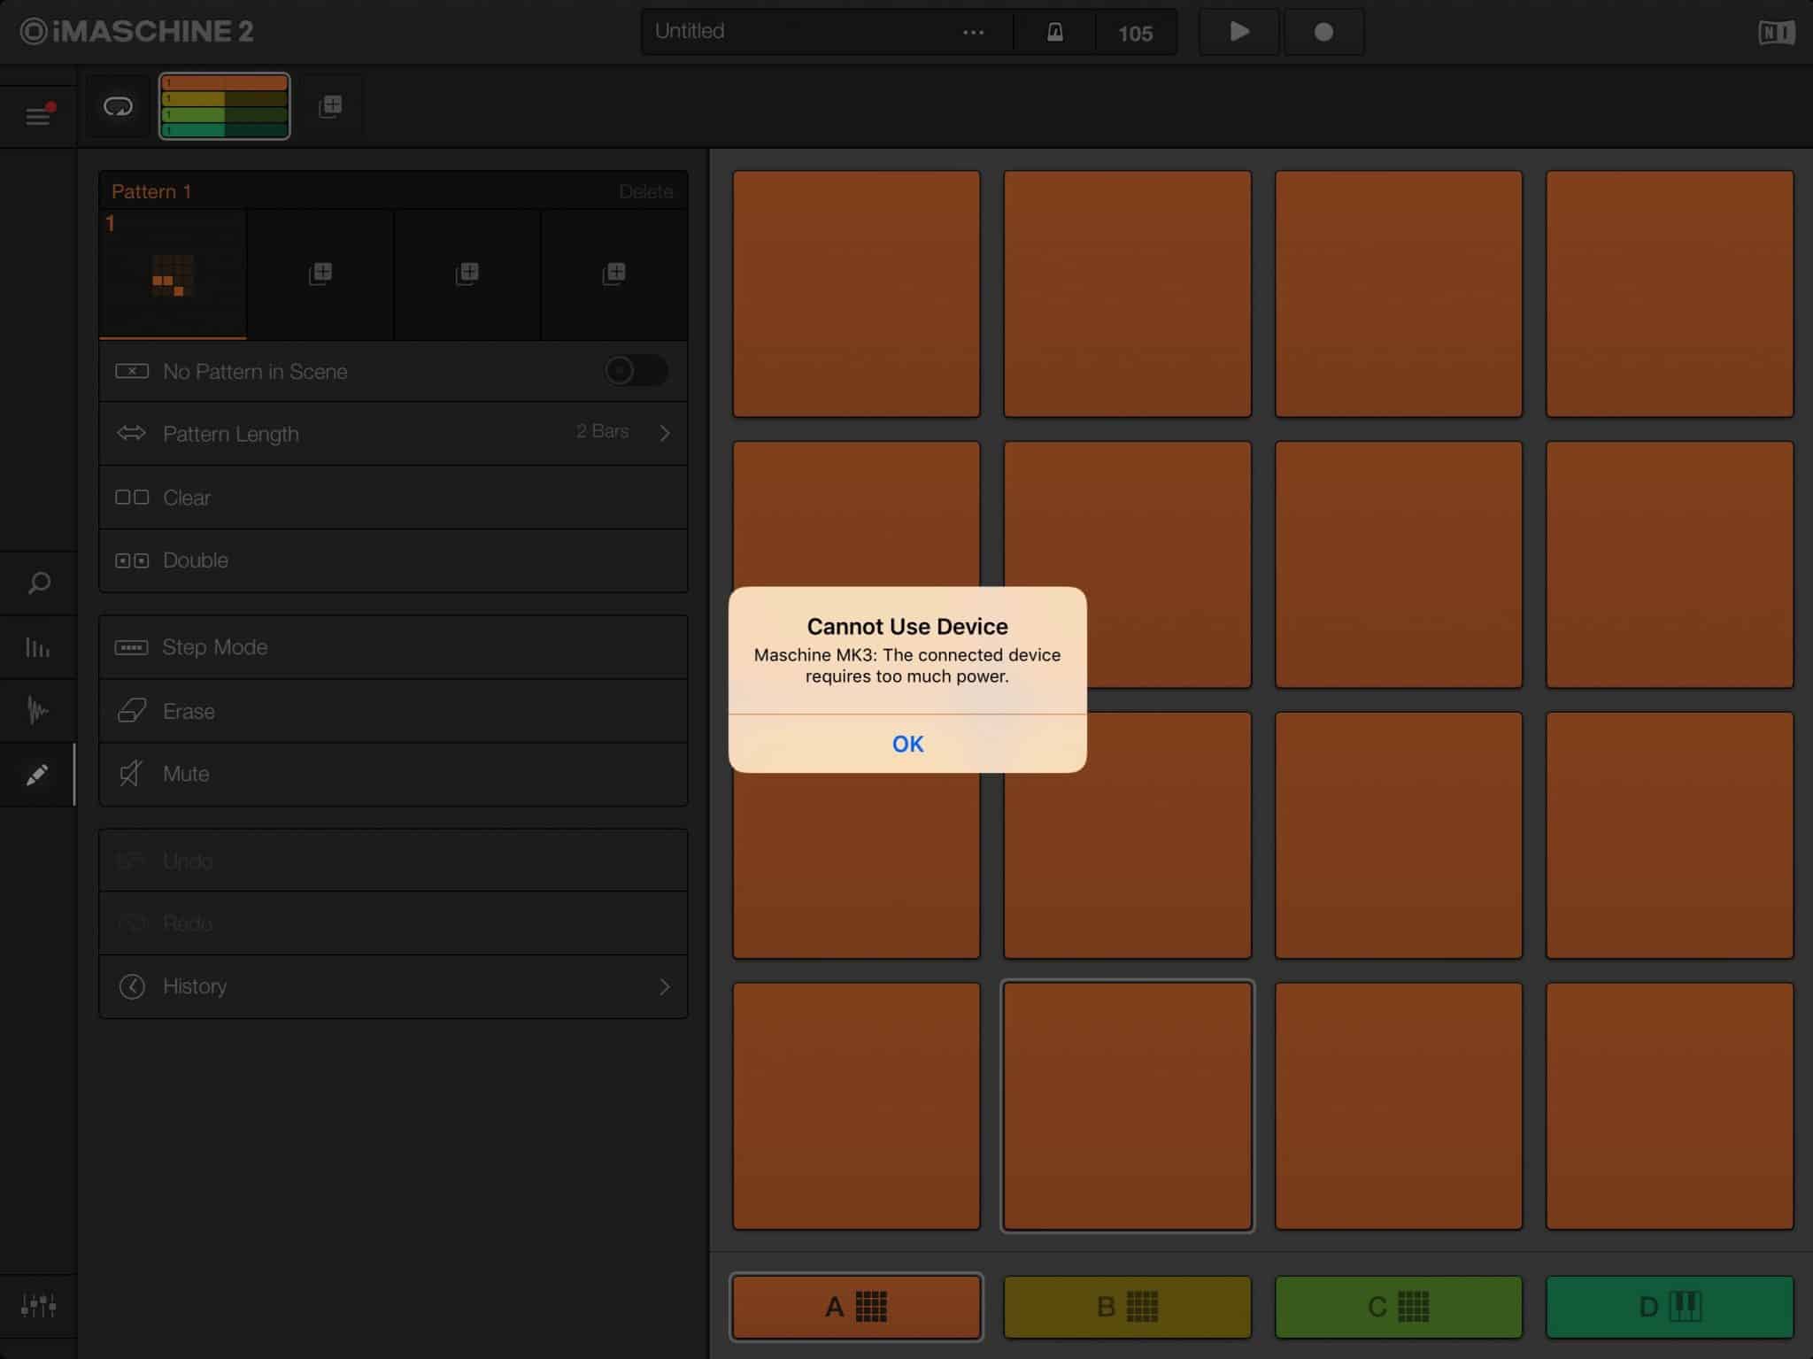The height and width of the screenshot is (1359, 1813).
Task: Tap the top-left orange pad
Action: (856, 294)
